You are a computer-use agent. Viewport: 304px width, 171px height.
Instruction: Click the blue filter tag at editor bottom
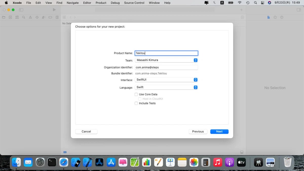tap(65, 152)
